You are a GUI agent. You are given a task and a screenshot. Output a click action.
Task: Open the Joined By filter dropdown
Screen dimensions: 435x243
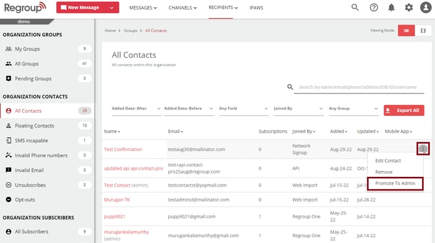point(299,108)
